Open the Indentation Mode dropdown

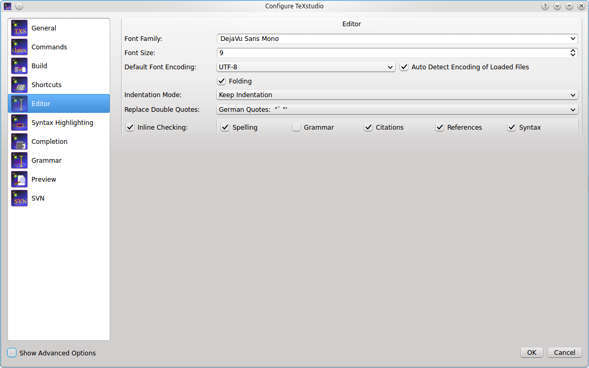point(397,95)
